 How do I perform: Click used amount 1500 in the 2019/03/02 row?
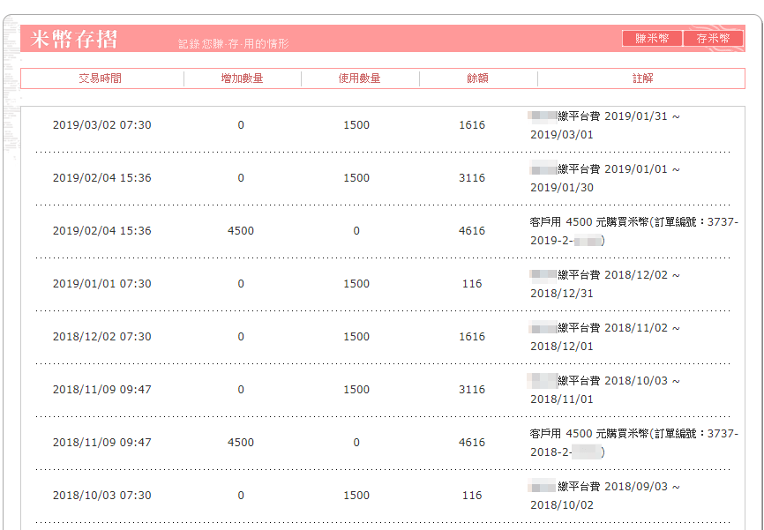[x=356, y=125]
